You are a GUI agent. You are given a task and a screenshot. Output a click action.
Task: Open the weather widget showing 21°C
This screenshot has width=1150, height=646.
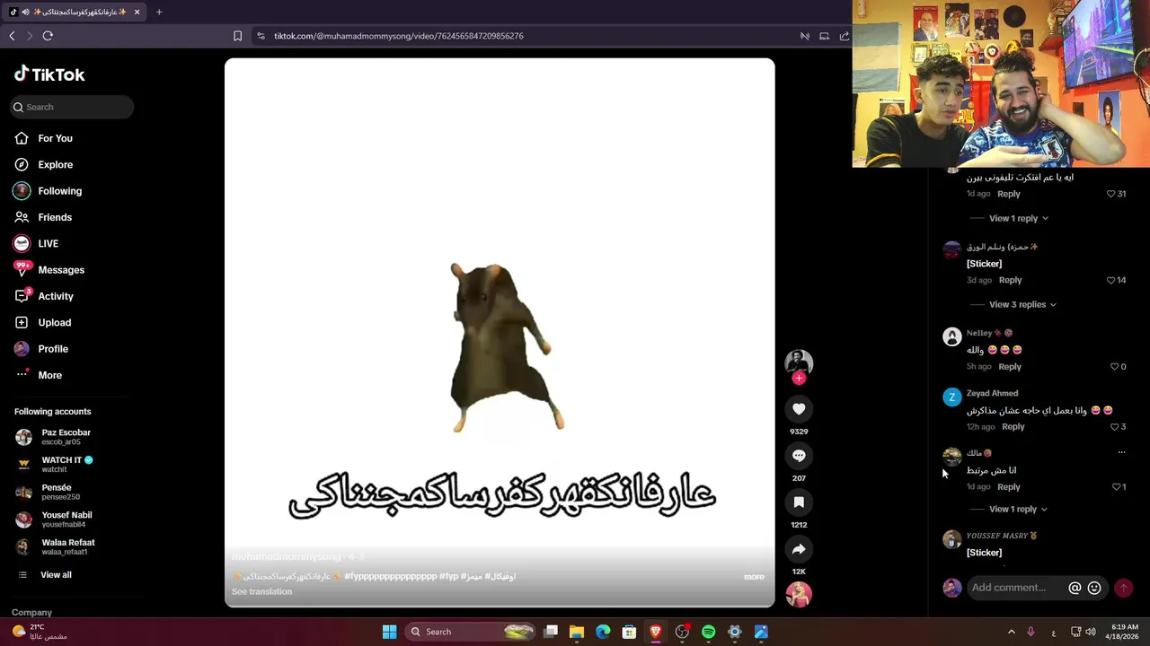click(40, 632)
